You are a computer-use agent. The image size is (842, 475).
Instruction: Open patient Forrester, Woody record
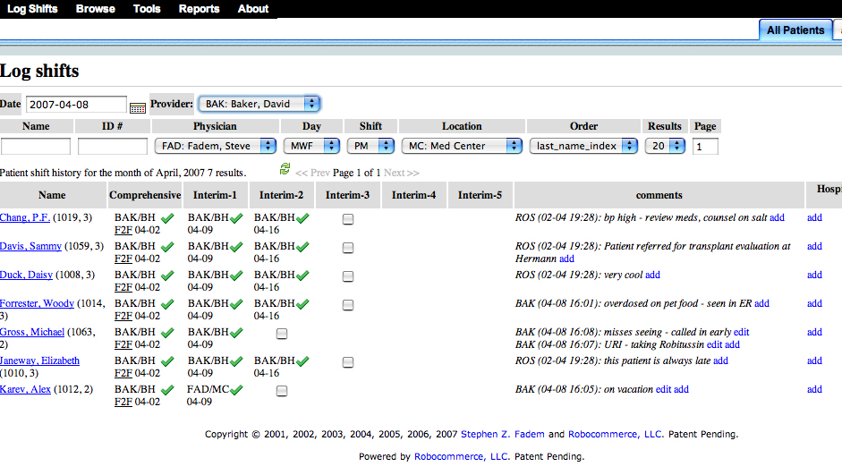click(x=37, y=303)
